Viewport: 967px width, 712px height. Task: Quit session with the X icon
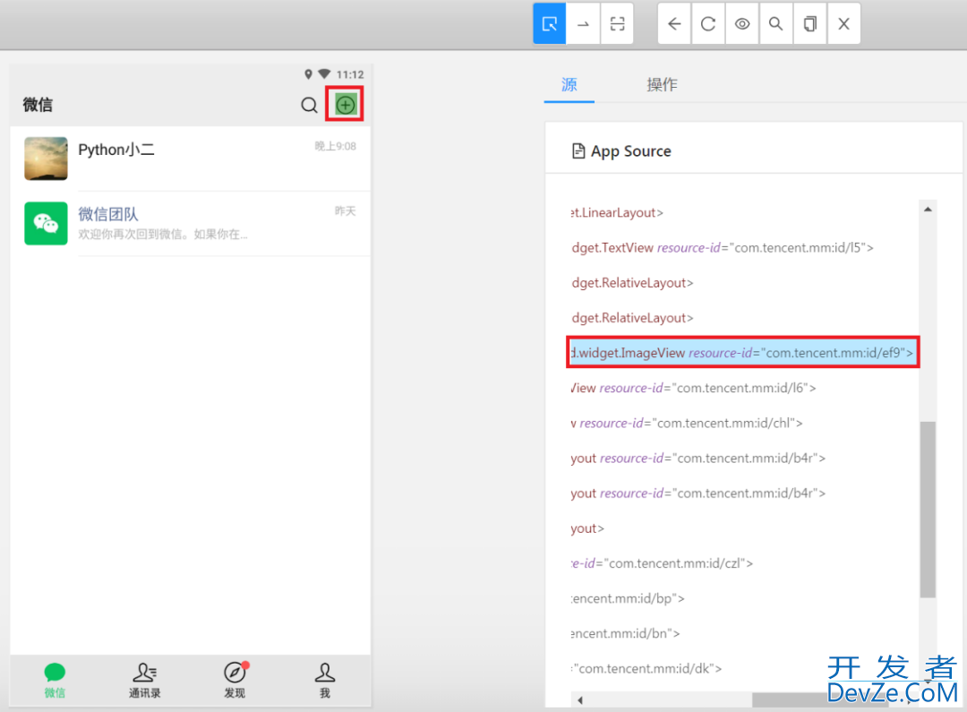tap(843, 24)
